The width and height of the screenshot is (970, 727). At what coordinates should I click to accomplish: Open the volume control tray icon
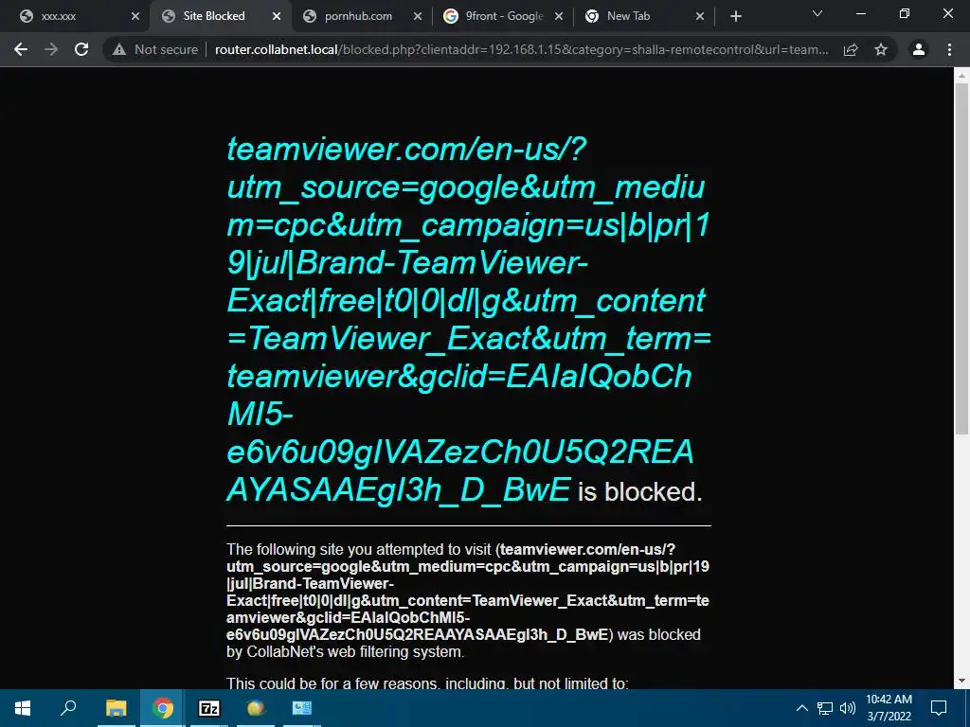(x=848, y=708)
